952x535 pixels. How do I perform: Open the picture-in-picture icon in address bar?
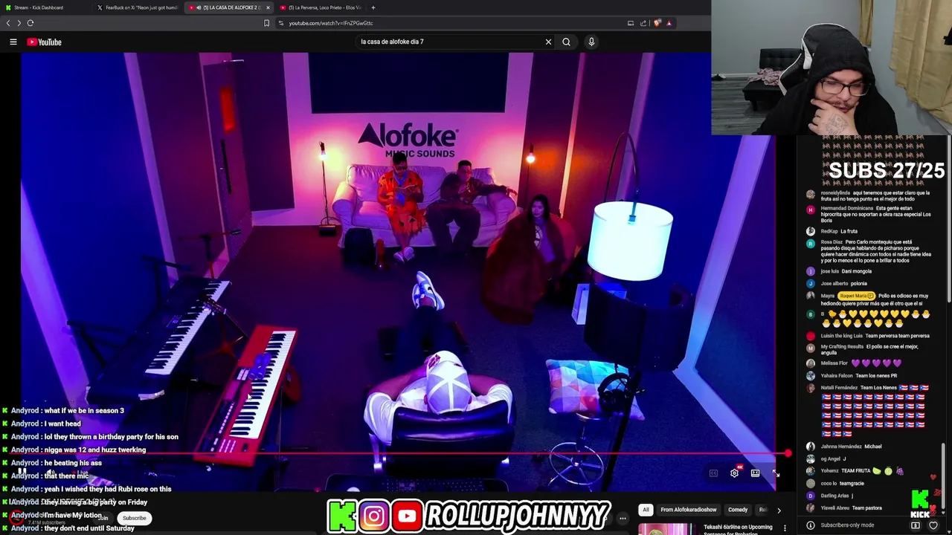(x=631, y=23)
